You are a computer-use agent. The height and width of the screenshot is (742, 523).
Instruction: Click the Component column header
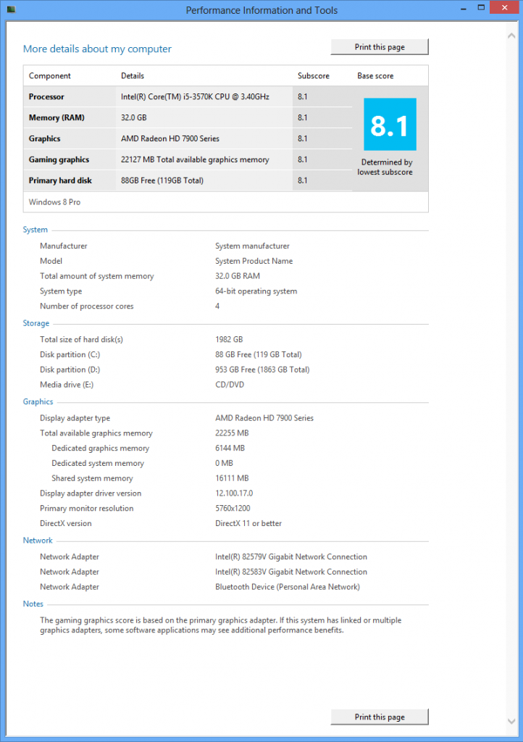click(50, 75)
